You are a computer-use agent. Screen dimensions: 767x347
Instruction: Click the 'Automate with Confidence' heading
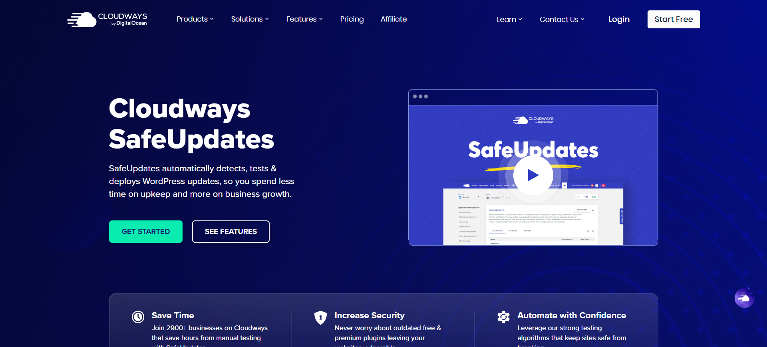(572, 315)
